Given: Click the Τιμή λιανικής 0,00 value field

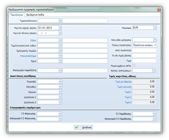Looking at the screenshot, I should [x=144, y=87].
